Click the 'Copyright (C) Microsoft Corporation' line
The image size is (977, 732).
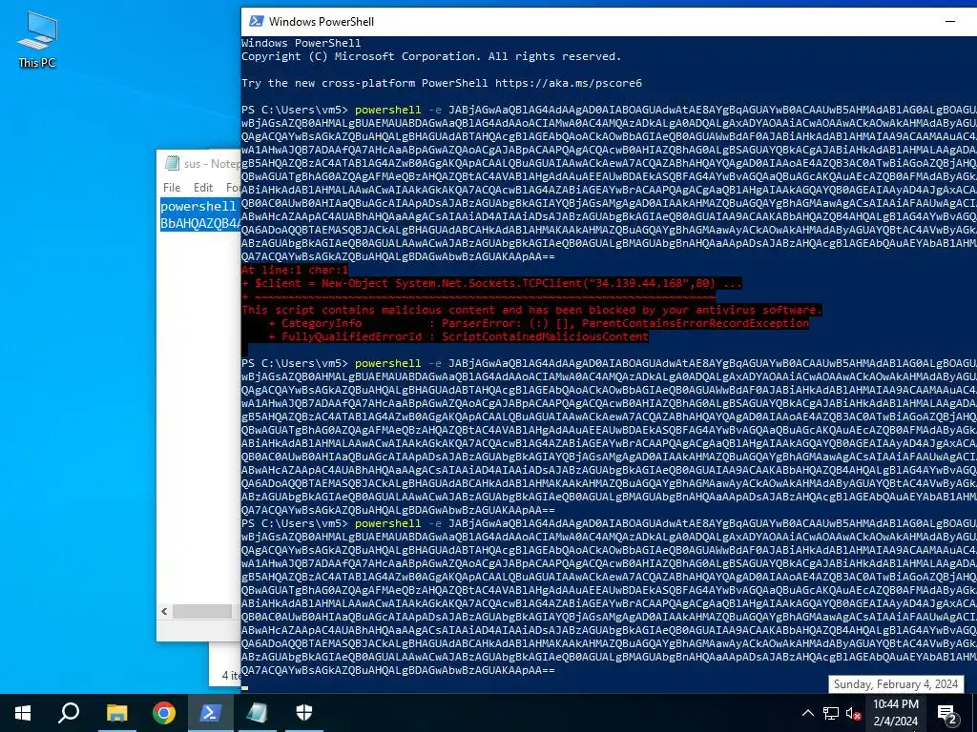coord(431,56)
